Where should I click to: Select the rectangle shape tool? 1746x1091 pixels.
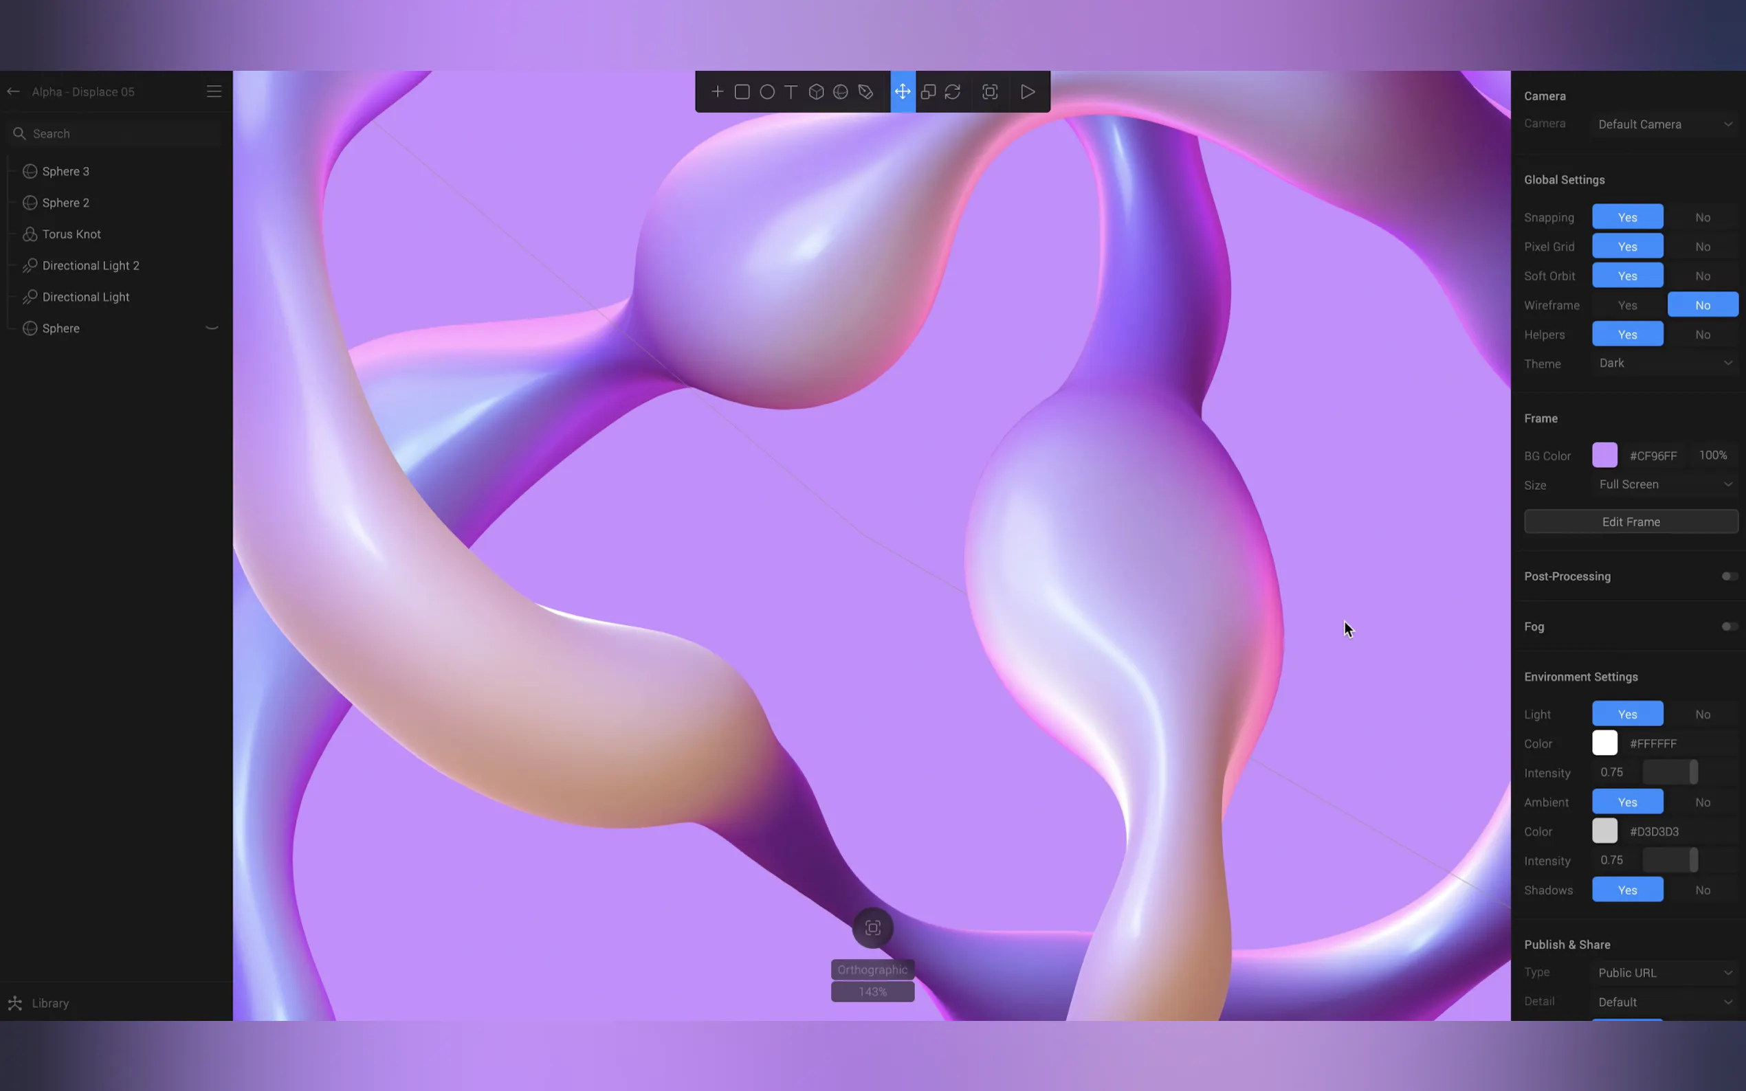742,91
